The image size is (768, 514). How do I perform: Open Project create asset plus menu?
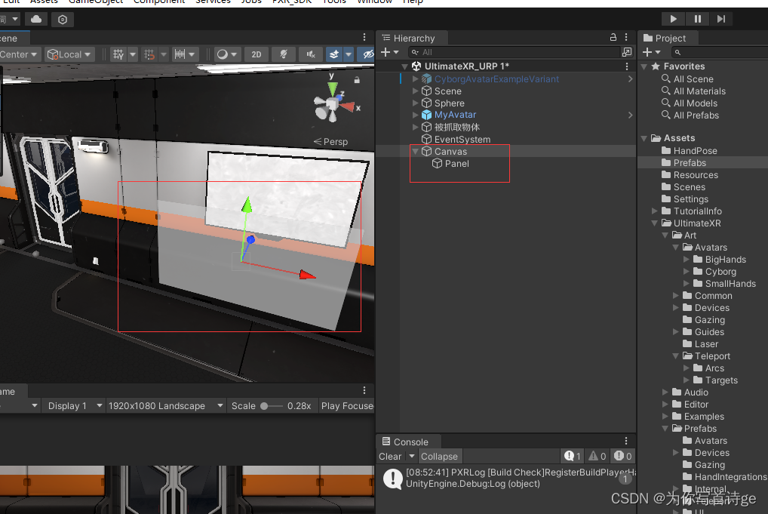click(x=651, y=52)
